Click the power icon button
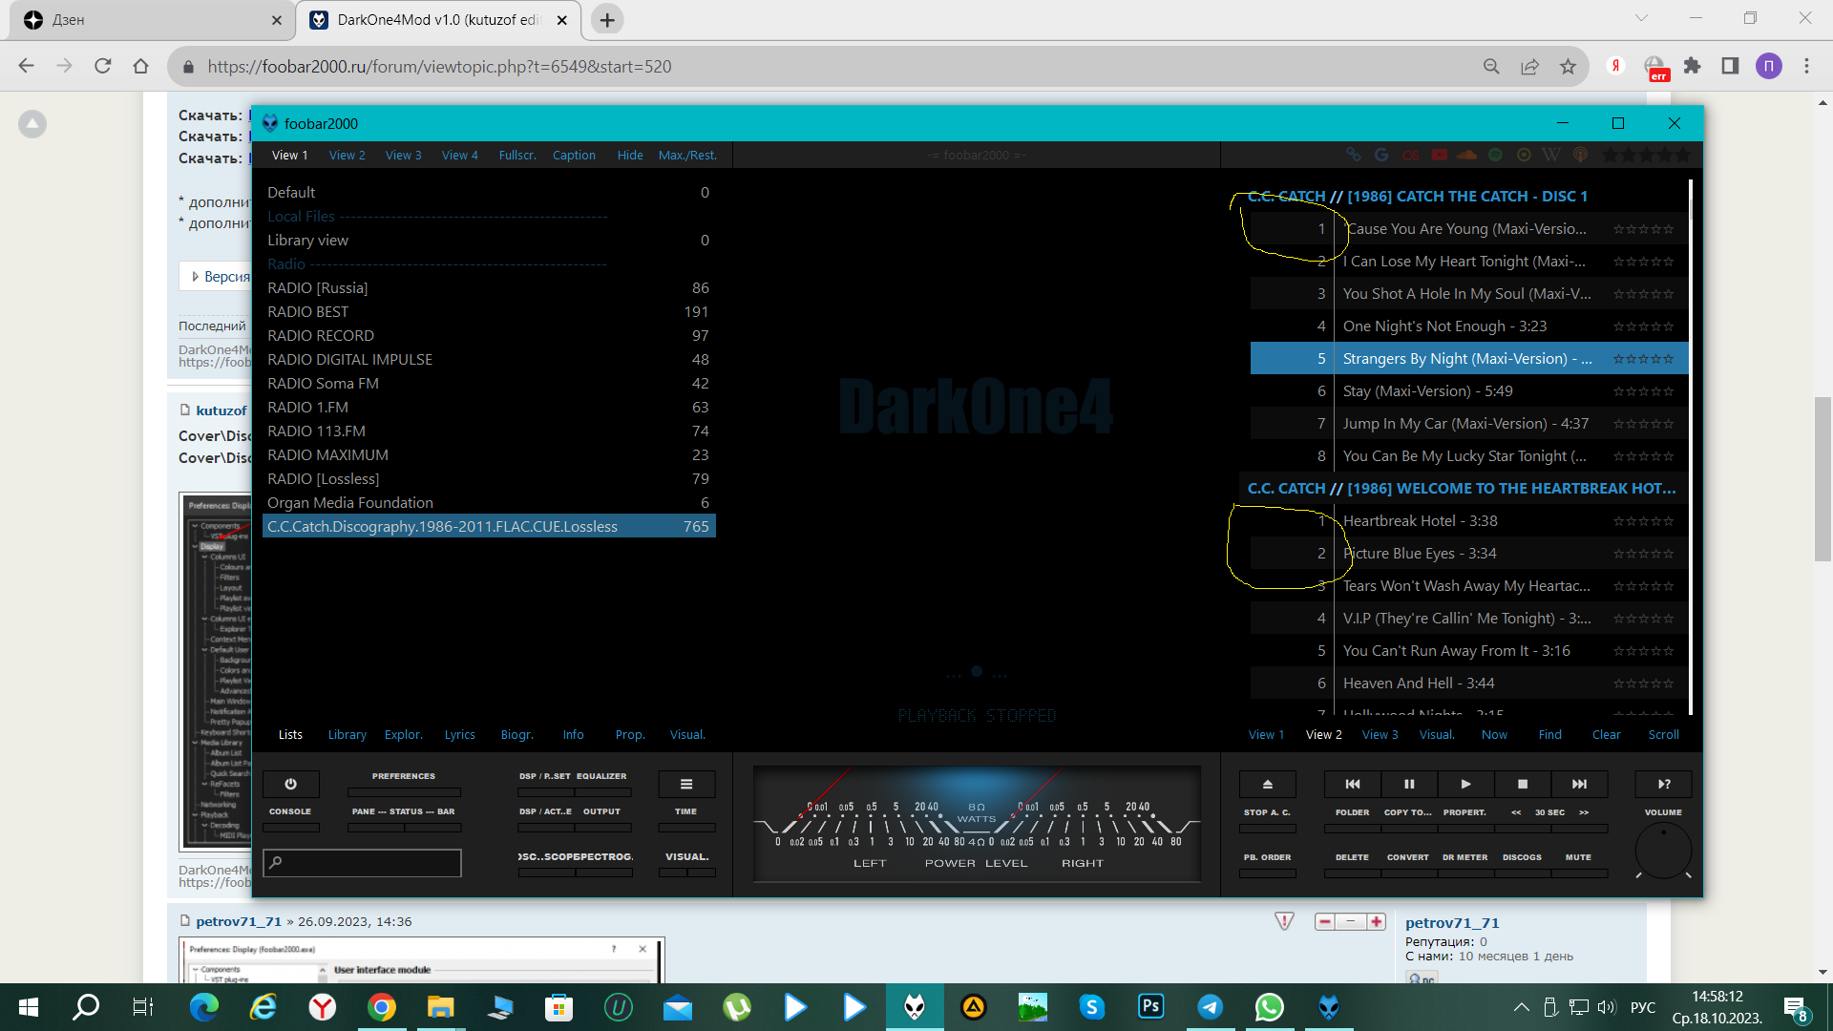The height and width of the screenshot is (1031, 1833). pos(290,784)
